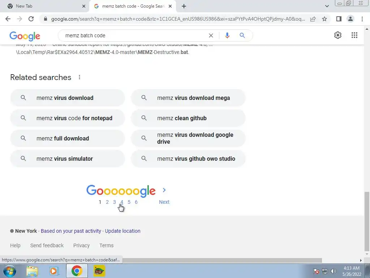The image size is (370, 278).
Task: Open the Terms footer link
Action: (107, 246)
